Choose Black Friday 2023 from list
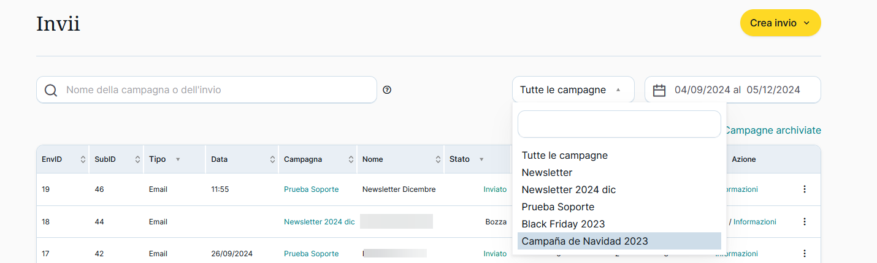This screenshot has height=263, width=877. (563, 224)
